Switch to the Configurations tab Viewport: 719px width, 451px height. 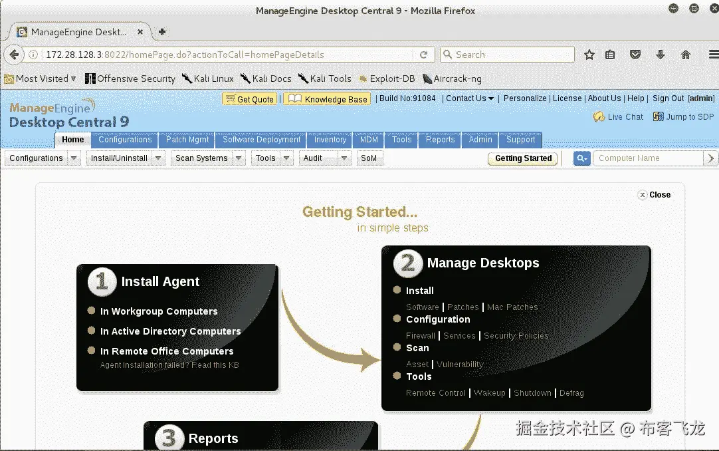(x=125, y=140)
